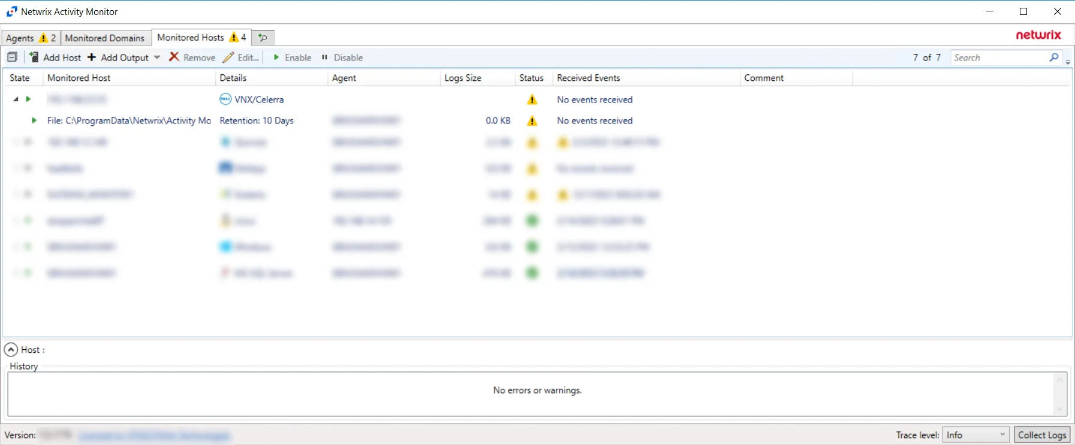
Task: Click the pencil Edit icon
Action: (x=228, y=57)
